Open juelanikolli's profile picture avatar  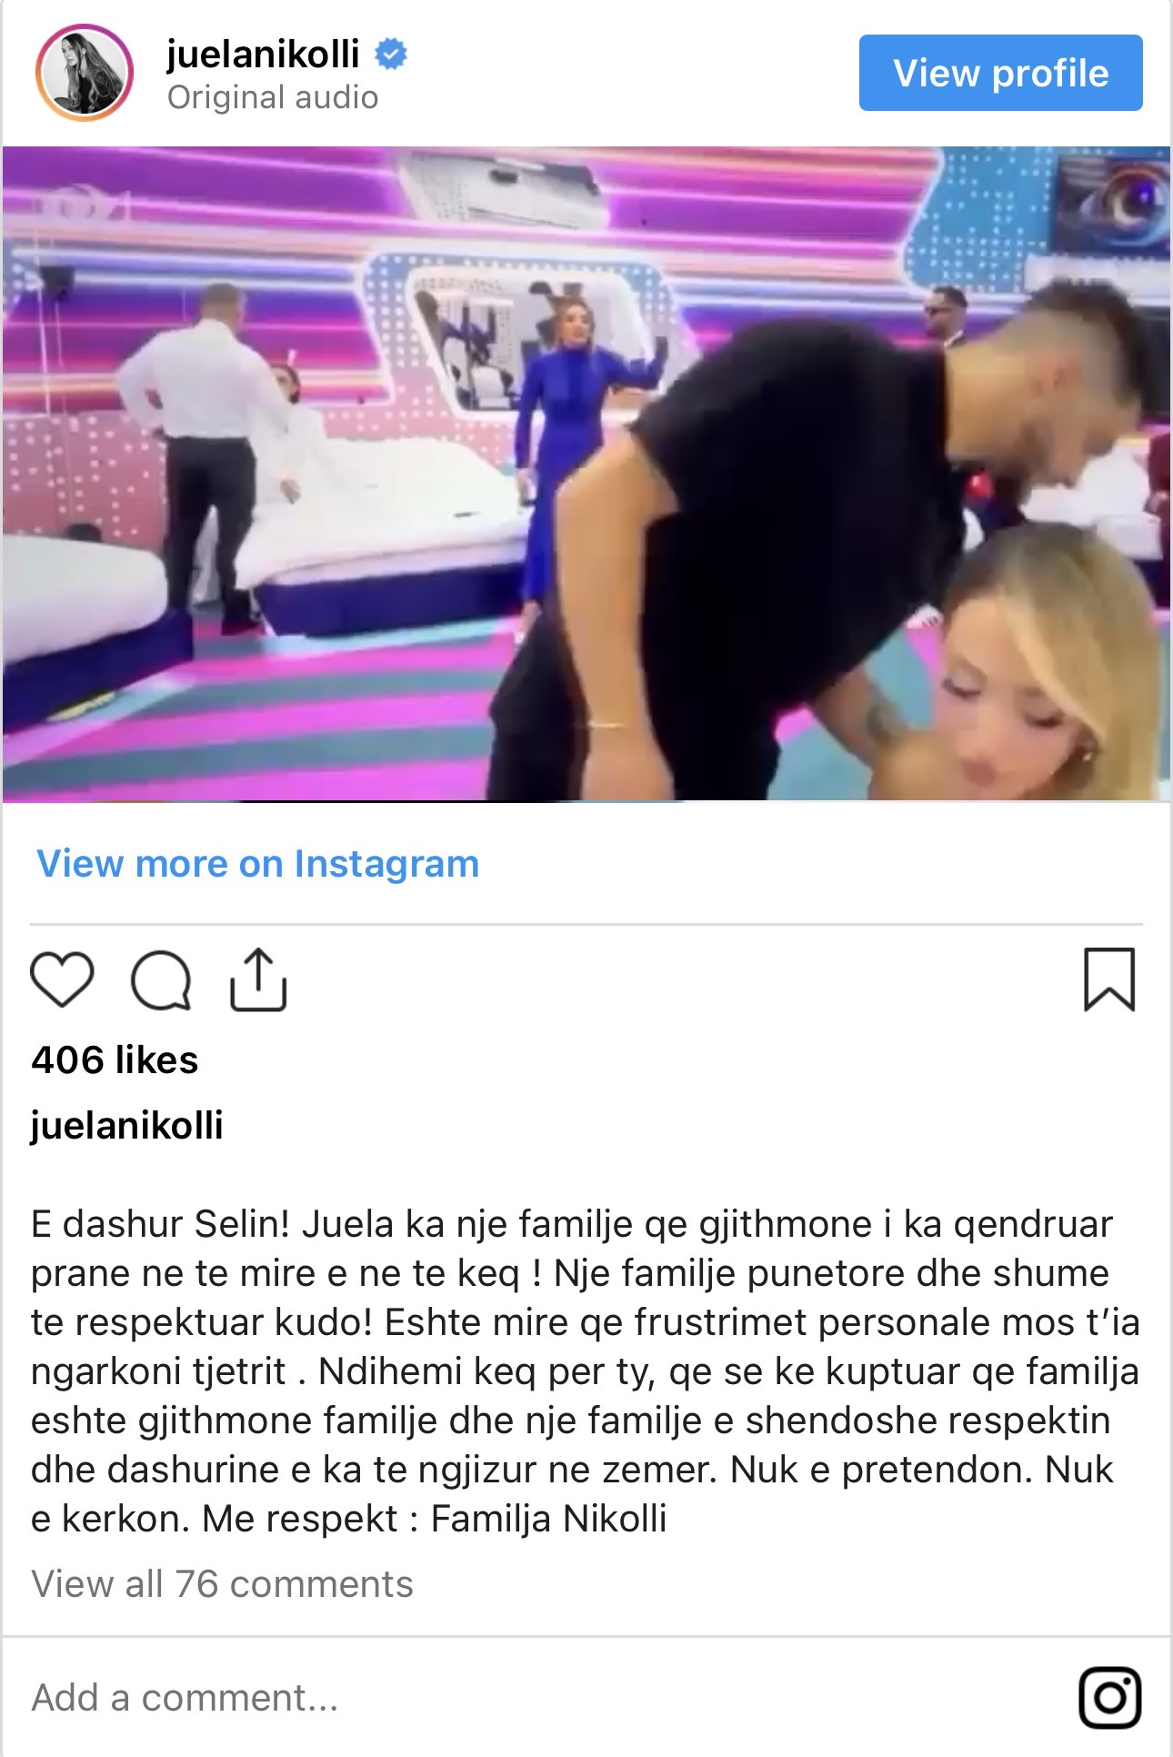coord(84,73)
